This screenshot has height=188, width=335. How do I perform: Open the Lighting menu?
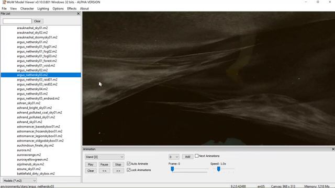pyautogui.click(x=43, y=8)
